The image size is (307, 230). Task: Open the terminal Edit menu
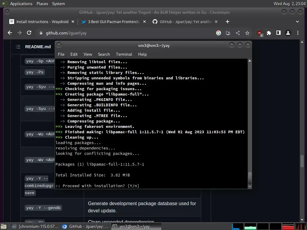74,55
